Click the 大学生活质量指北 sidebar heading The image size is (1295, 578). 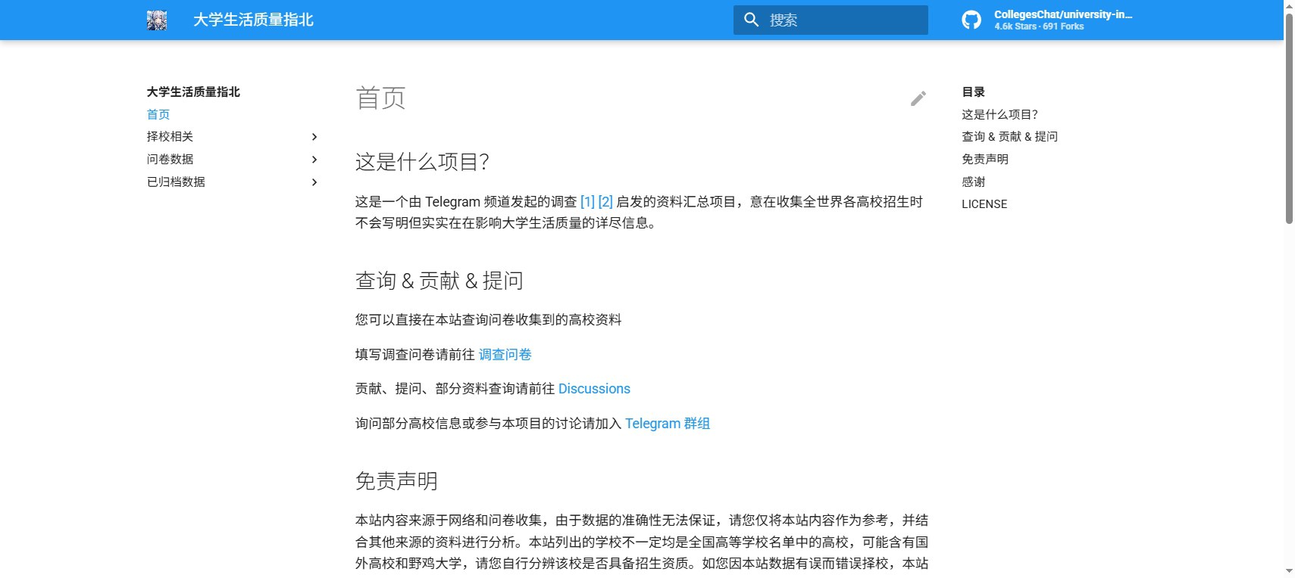click(193, 92)
